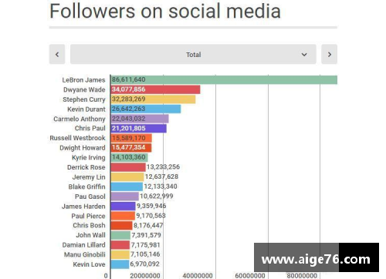386x279 pixels.
Task: Click Dwight Howard's bar showing 15,477,354
Action: (x=131, y=148)
